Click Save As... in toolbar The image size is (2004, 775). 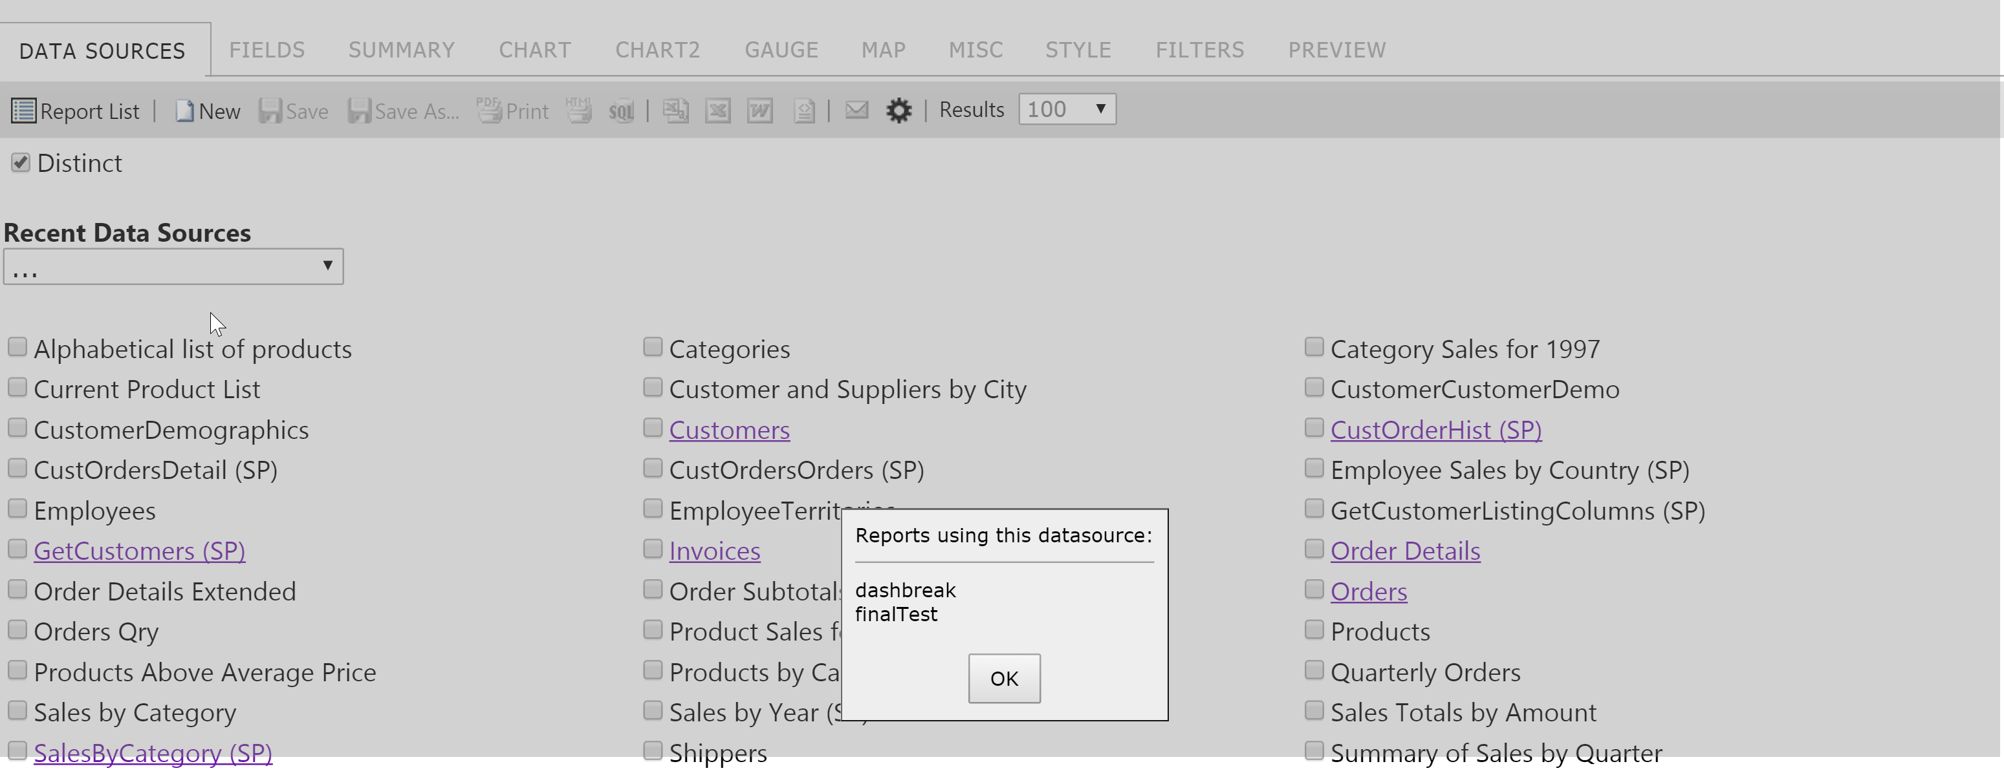[x=403, y=111]
